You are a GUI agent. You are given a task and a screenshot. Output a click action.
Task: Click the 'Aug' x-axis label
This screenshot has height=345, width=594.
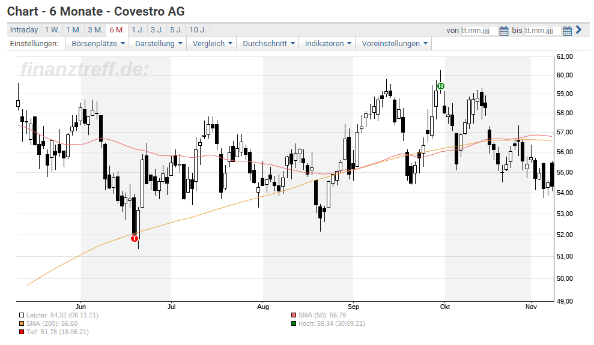(263, 307)
